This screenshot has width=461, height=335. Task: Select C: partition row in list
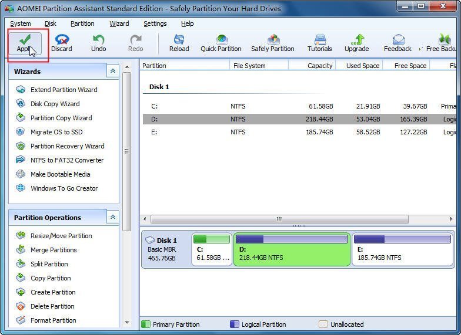pyautogui.click(x=299, y=106)
